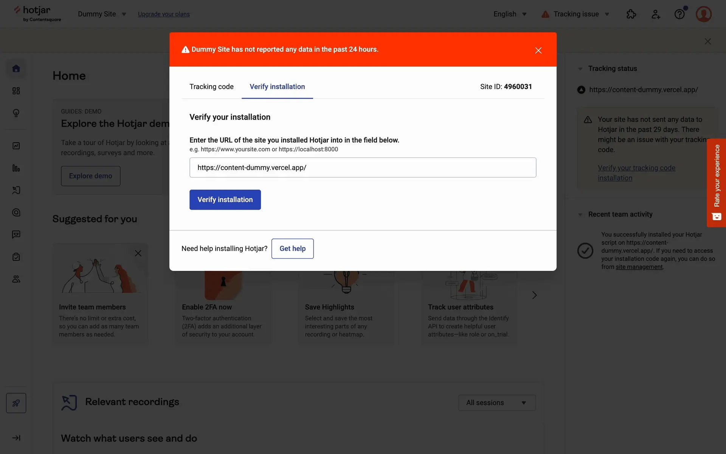Expand the sidebar with arrow icon
This screenshot has height=454, width=726.
click(x=16, y=438)
